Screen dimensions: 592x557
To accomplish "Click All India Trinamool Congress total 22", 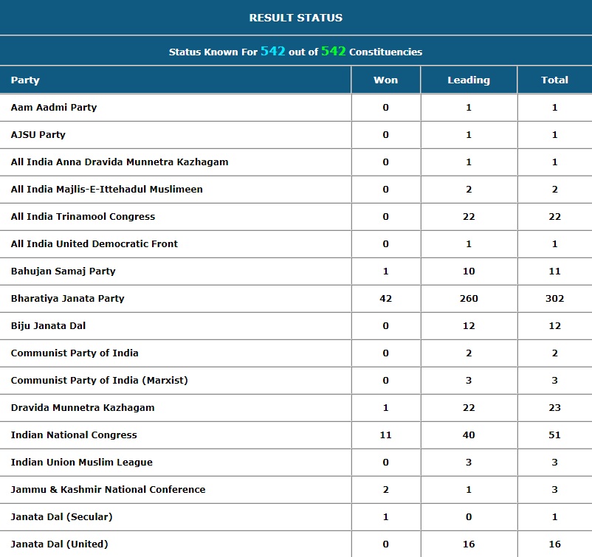I will click(554, 217).
